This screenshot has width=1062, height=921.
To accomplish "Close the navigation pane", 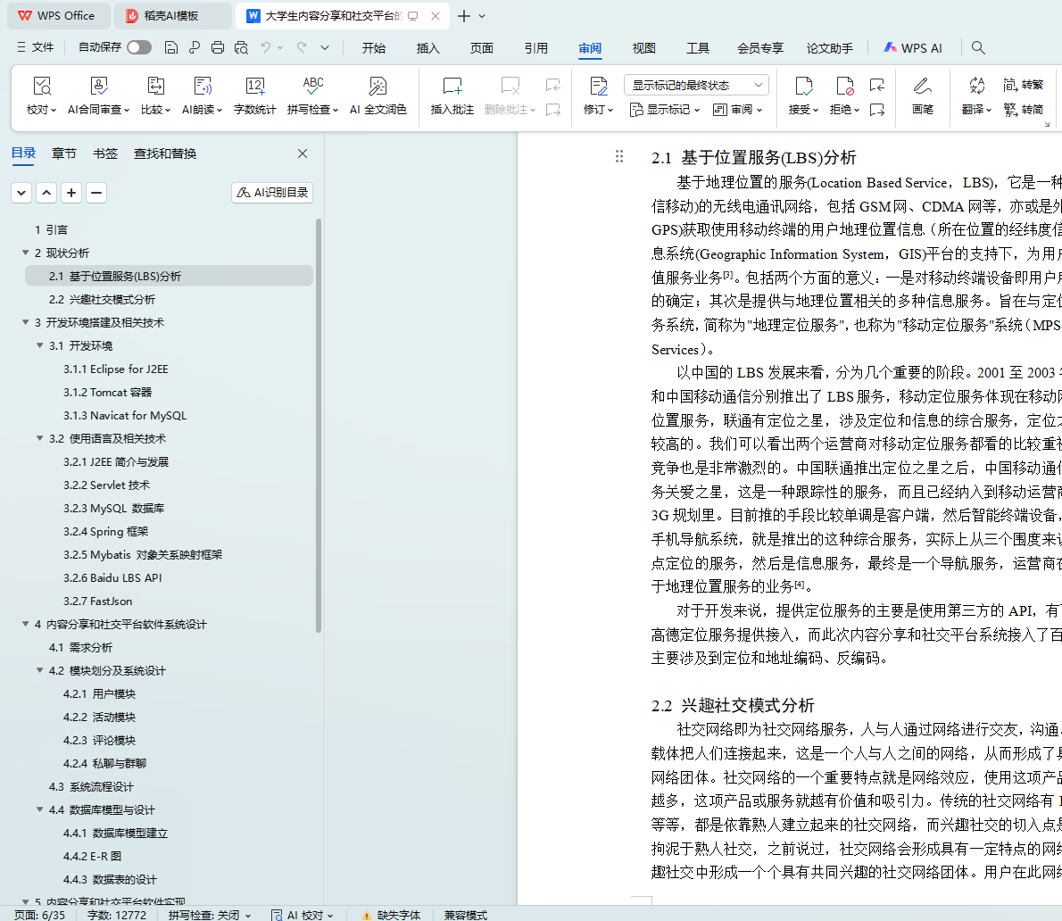I will coord(303,153).
